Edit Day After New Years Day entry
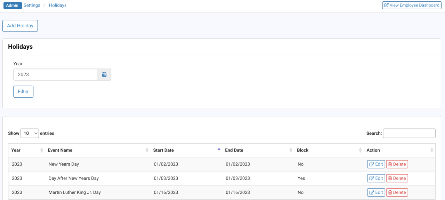This screenshot has height=200, width=445. click(x=376, y=179)
